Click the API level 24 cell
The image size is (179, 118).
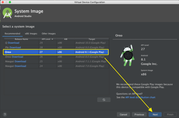[47, 66]
